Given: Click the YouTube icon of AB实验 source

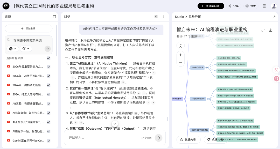Looking at the screenshot, I should click(x=9, y=103).
